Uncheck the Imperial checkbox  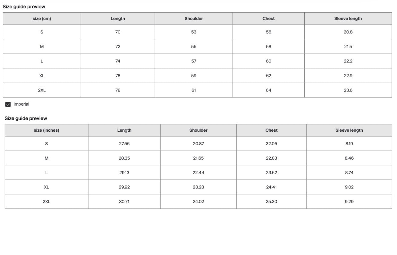click(8, 104)
